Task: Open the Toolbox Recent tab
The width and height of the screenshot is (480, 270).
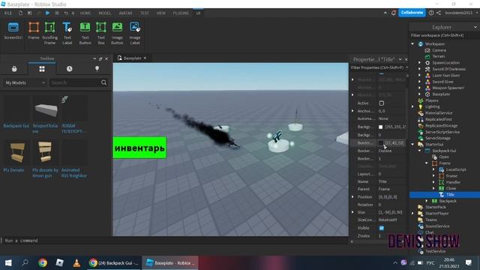Action: click(x=70, y=69)
